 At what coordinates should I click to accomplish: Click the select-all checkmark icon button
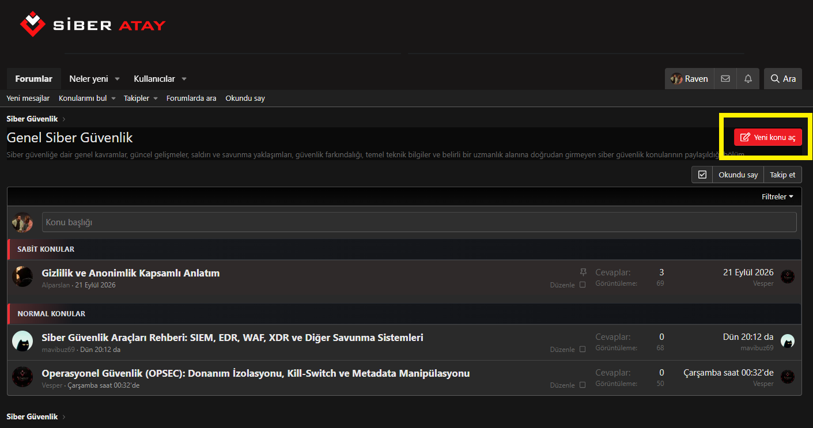tap(702, 175)
